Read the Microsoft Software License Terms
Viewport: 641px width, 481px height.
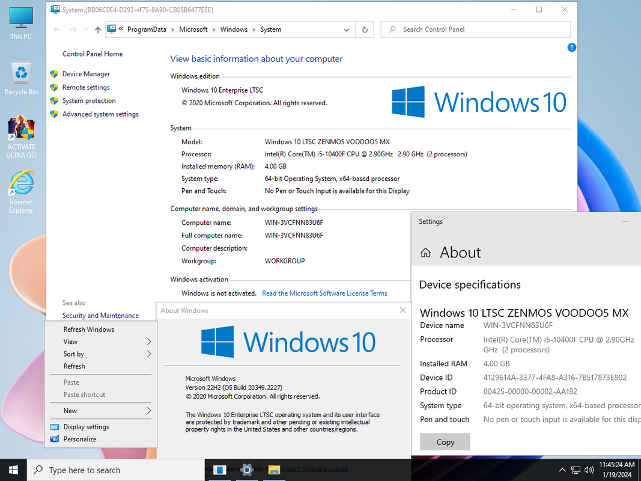324,293
